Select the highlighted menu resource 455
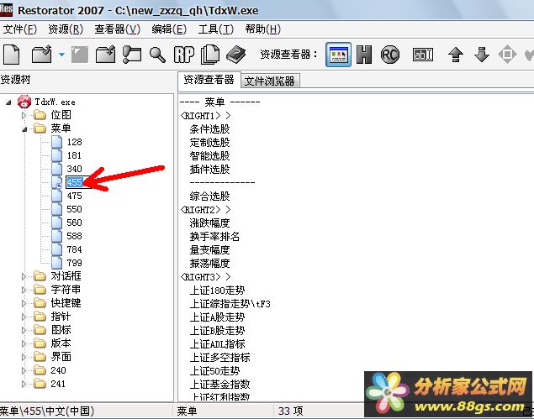This screenshot has height=419, width=534. click(x=75, y=182)
